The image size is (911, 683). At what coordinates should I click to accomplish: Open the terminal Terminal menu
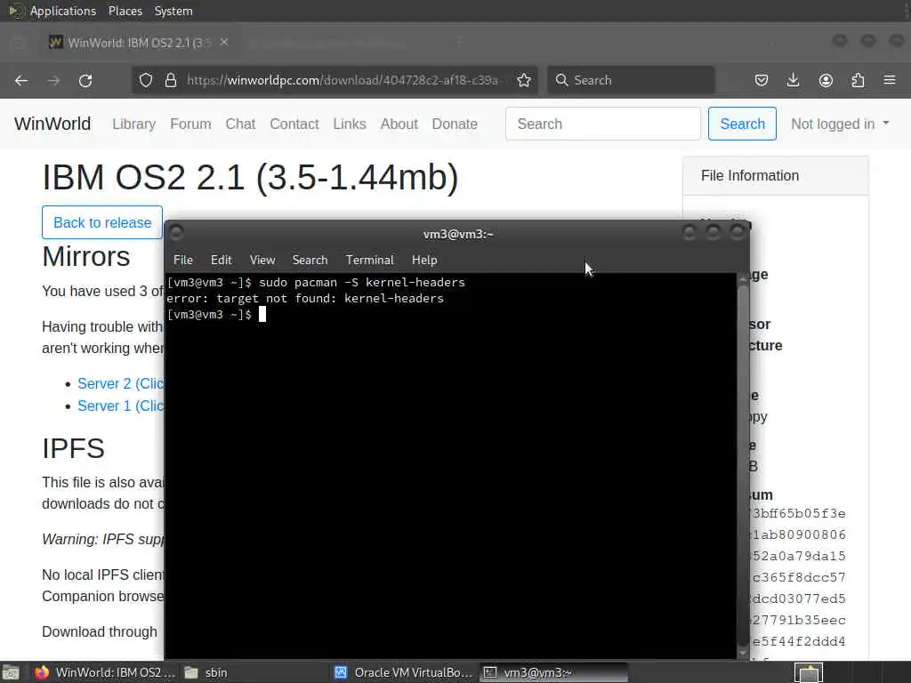point(369,261)
